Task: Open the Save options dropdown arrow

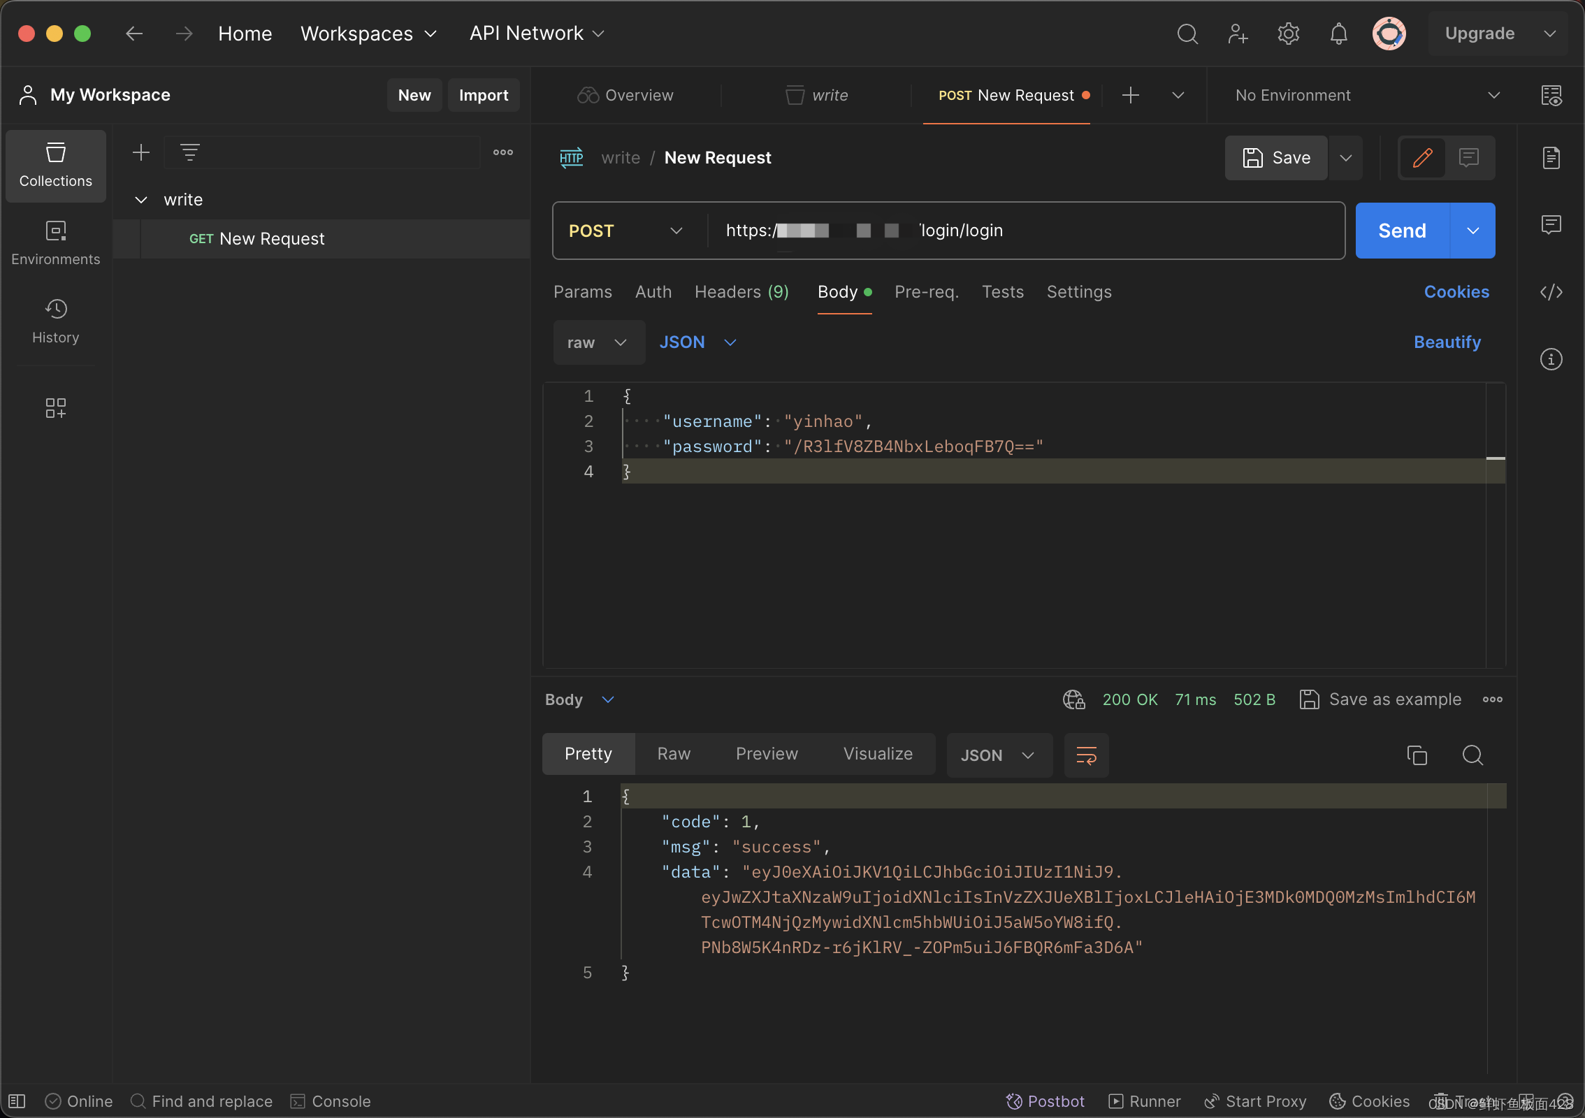Action: 1346,158
